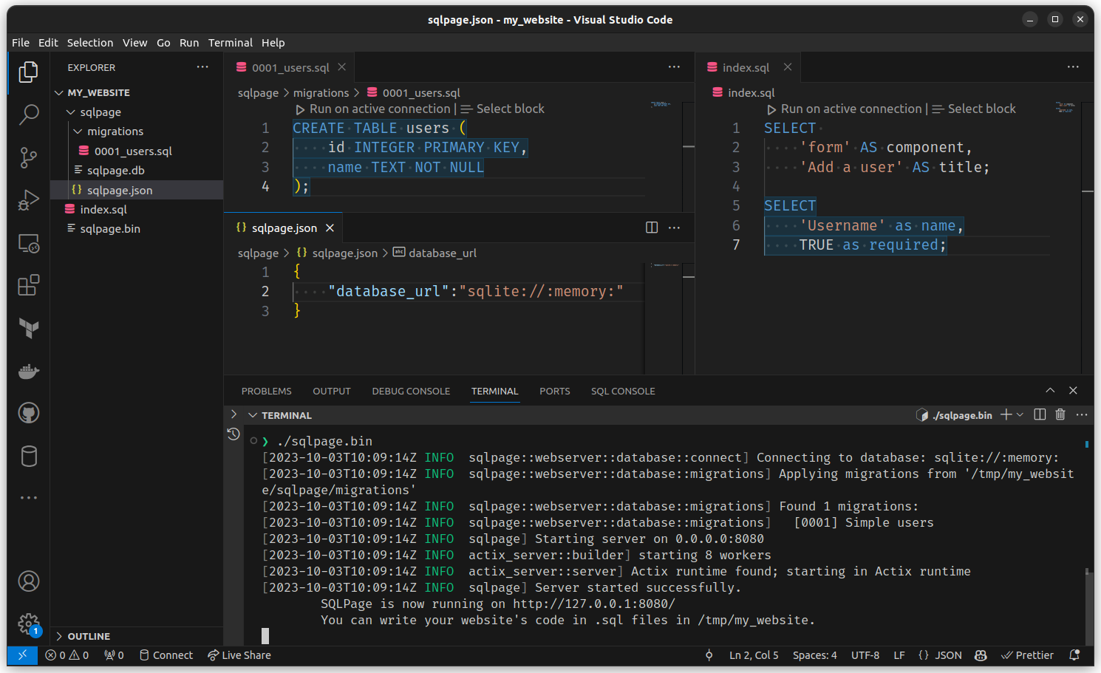Open the Extensions view
This screenshot has width=1101, height=673.
28,285
